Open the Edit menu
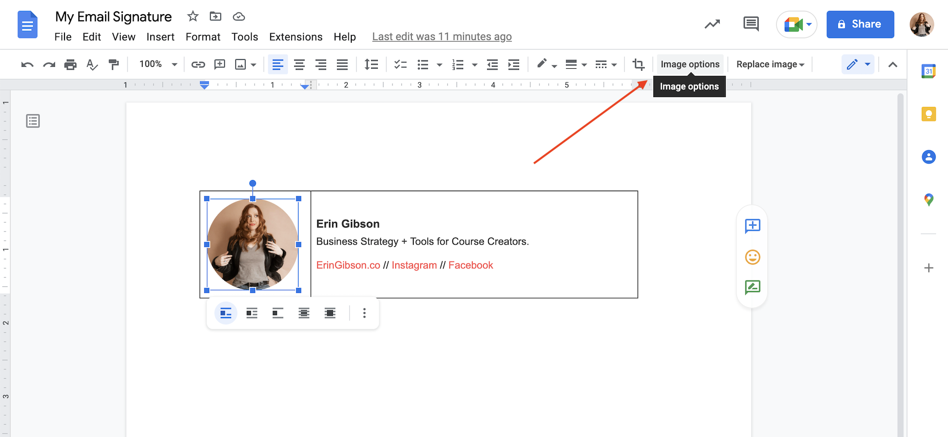The height and width of the screenshot is (437, 948). [91, 37]
